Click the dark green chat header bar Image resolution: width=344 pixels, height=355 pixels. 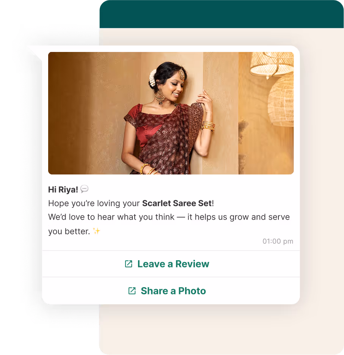click(221, 14)
